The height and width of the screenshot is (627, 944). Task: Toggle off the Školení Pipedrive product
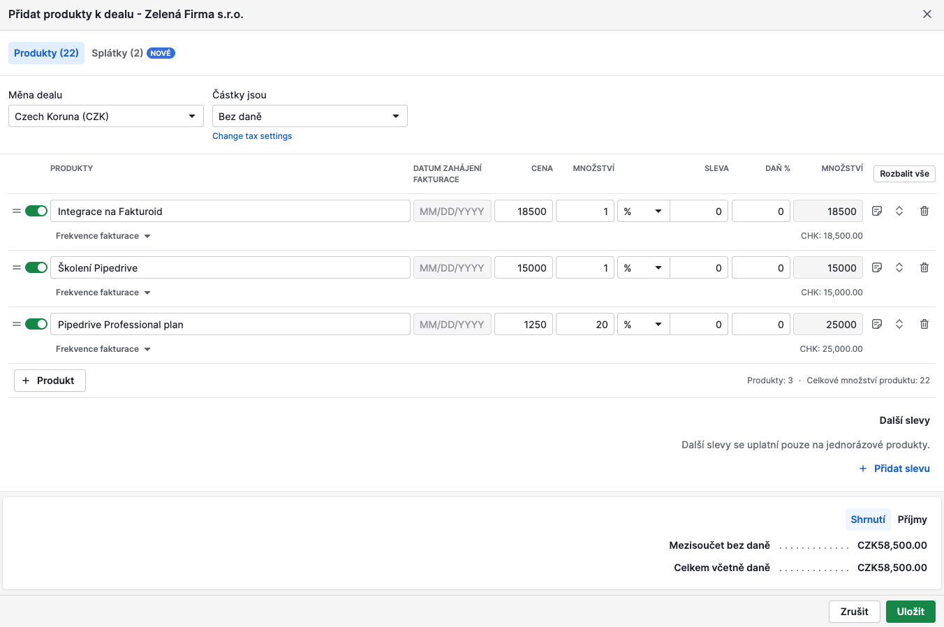(36, 267)
